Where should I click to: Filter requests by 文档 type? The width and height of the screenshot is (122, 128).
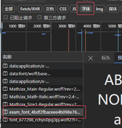click(50, 9)
